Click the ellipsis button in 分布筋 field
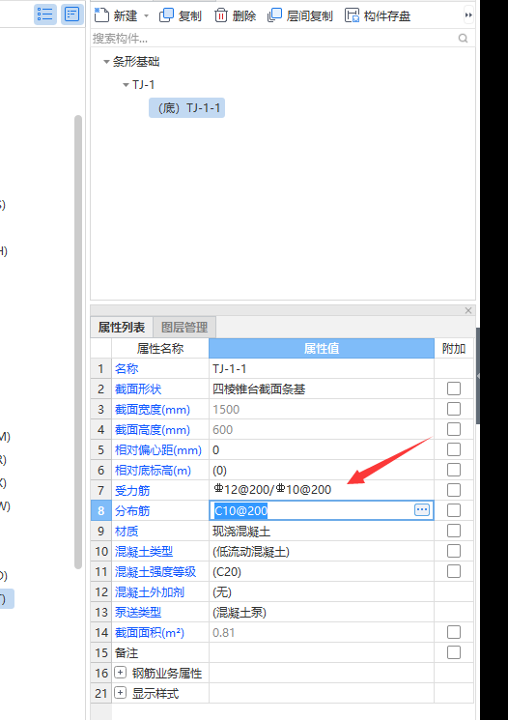The image size is (508, 720). pos(422,509)
